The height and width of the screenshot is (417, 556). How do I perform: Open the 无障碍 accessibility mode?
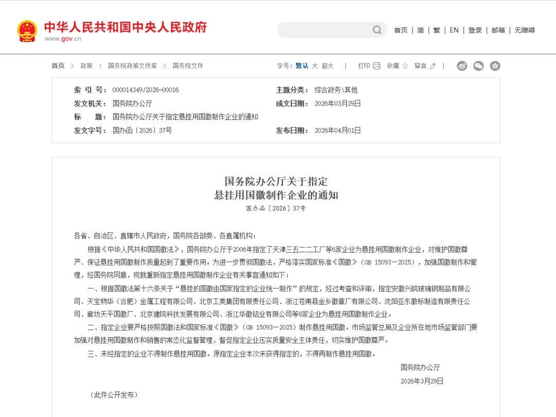525,30
